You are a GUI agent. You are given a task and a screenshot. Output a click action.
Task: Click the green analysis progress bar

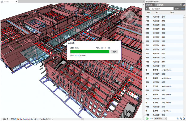coord(90,52)
